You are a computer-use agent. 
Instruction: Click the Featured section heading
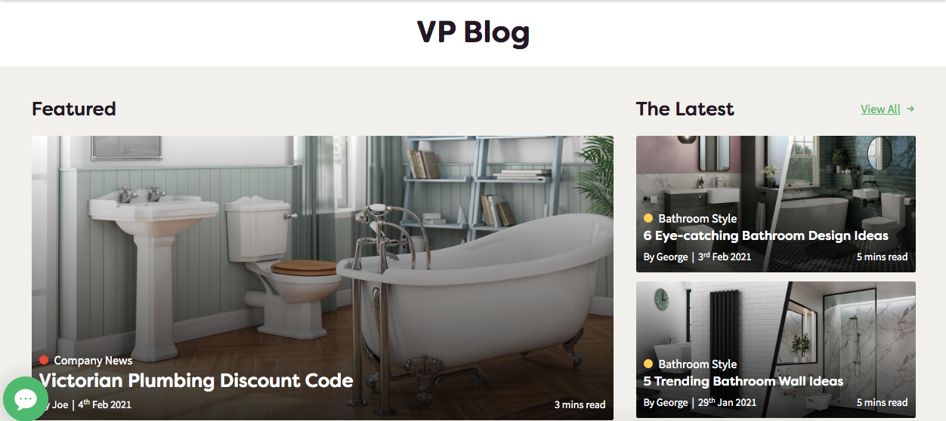(x=74, y=109)
